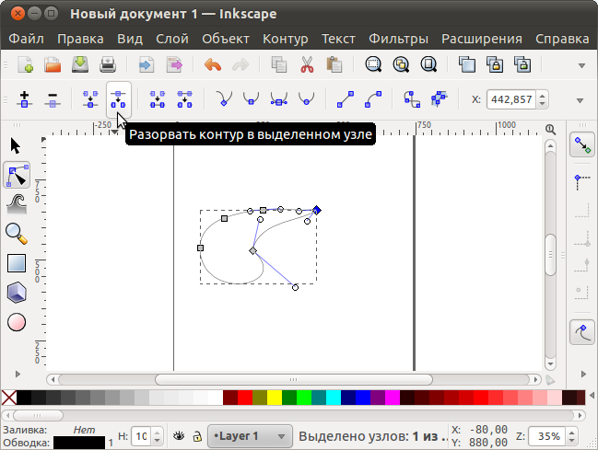Click the Unlink clone icon

click(522, 64)
